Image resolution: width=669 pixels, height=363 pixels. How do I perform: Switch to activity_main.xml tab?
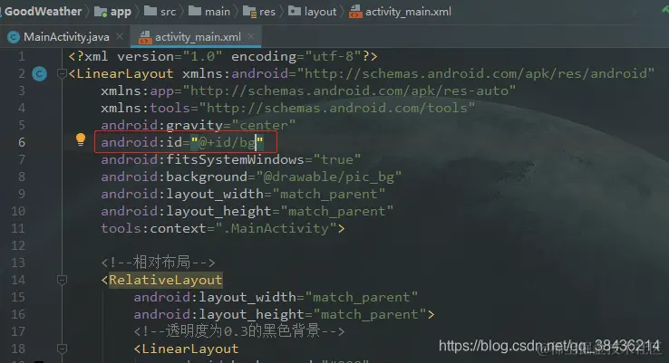198,37
